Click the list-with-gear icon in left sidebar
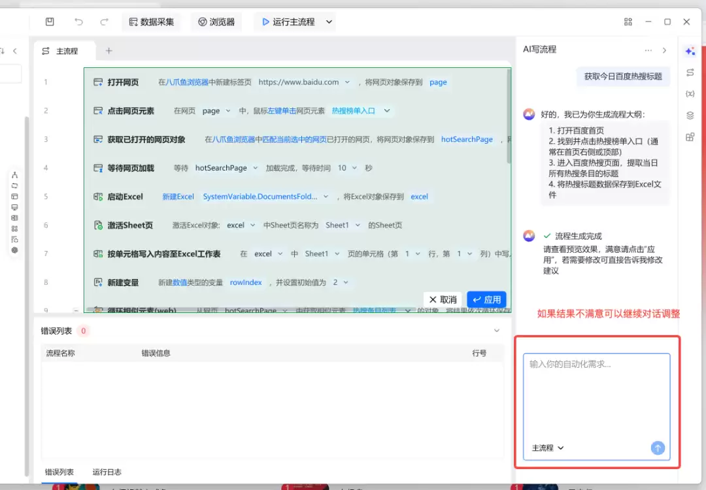Viewport: 706px width, 490px height. click(x=14, y=239)
